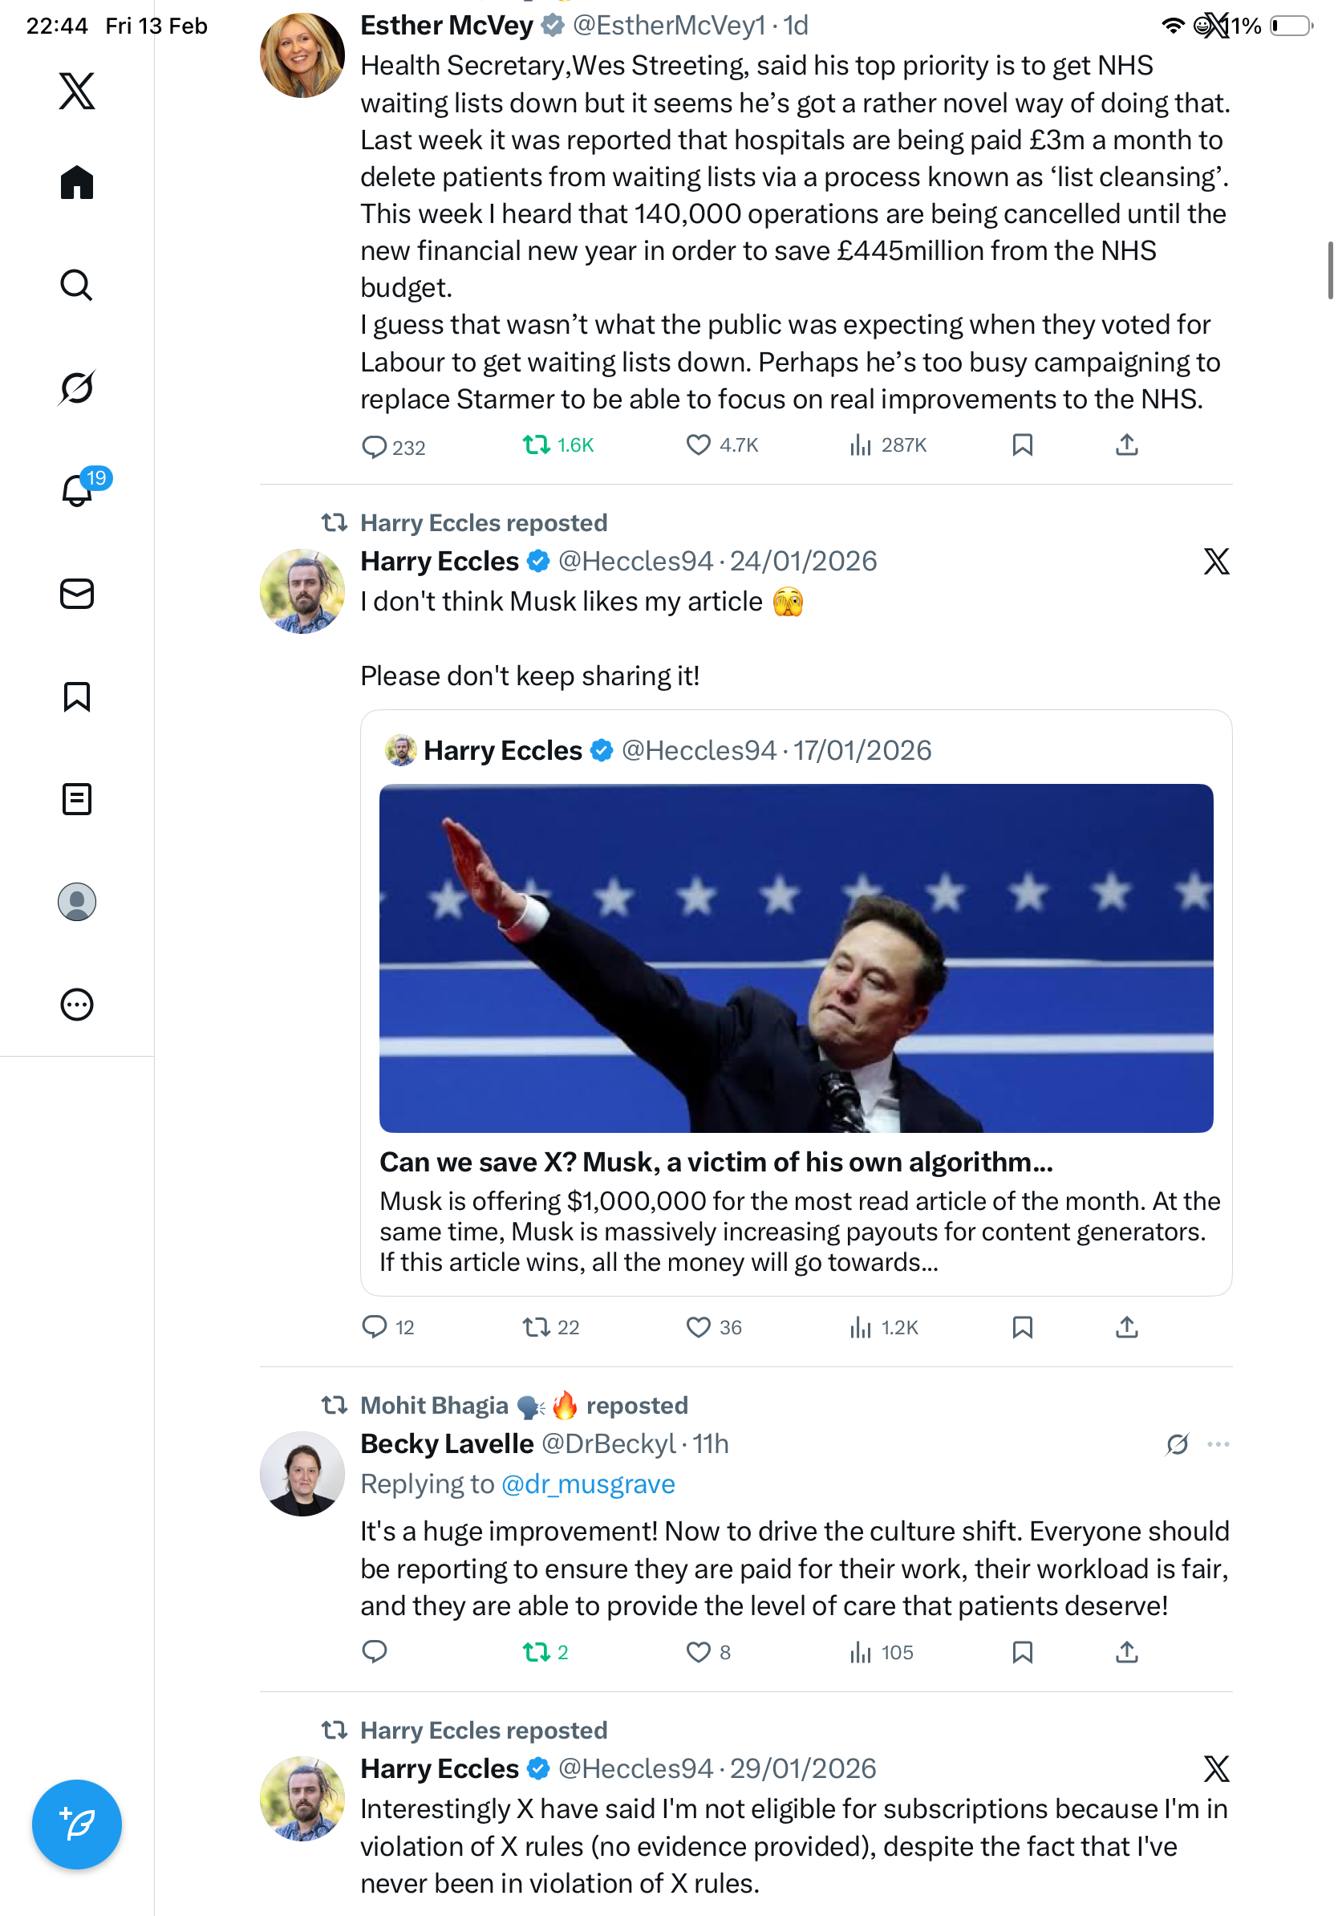Open Messages envelope in sidebar
Screen dimensions: 1338x1916
click(x=77, y=593)
